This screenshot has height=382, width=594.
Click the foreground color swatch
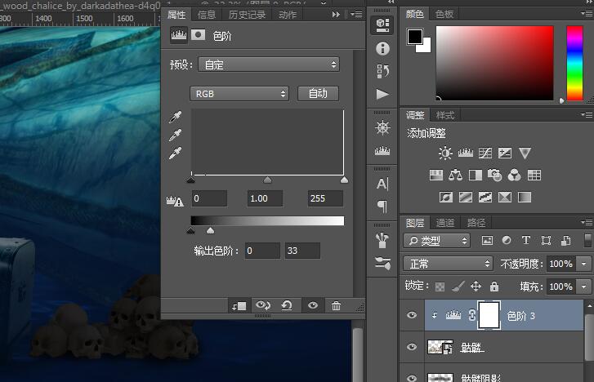[415, 37]
